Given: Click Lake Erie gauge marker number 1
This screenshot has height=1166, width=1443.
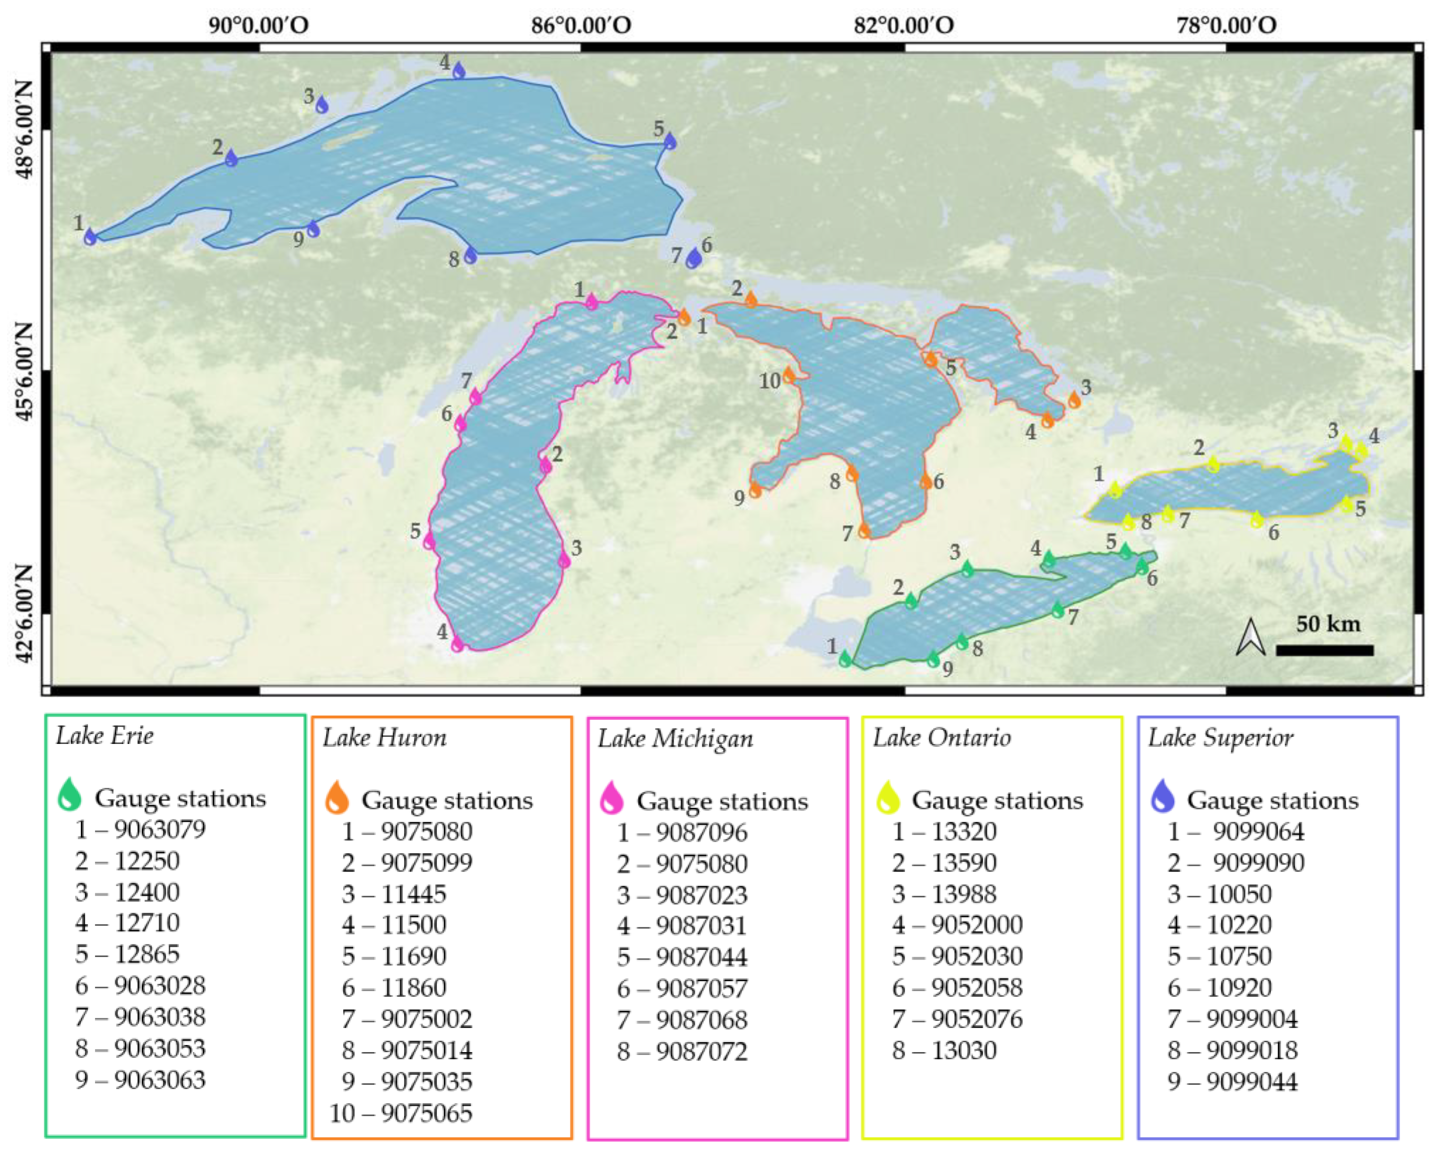Looking at the screenshot, I should [x=845, y=659].
